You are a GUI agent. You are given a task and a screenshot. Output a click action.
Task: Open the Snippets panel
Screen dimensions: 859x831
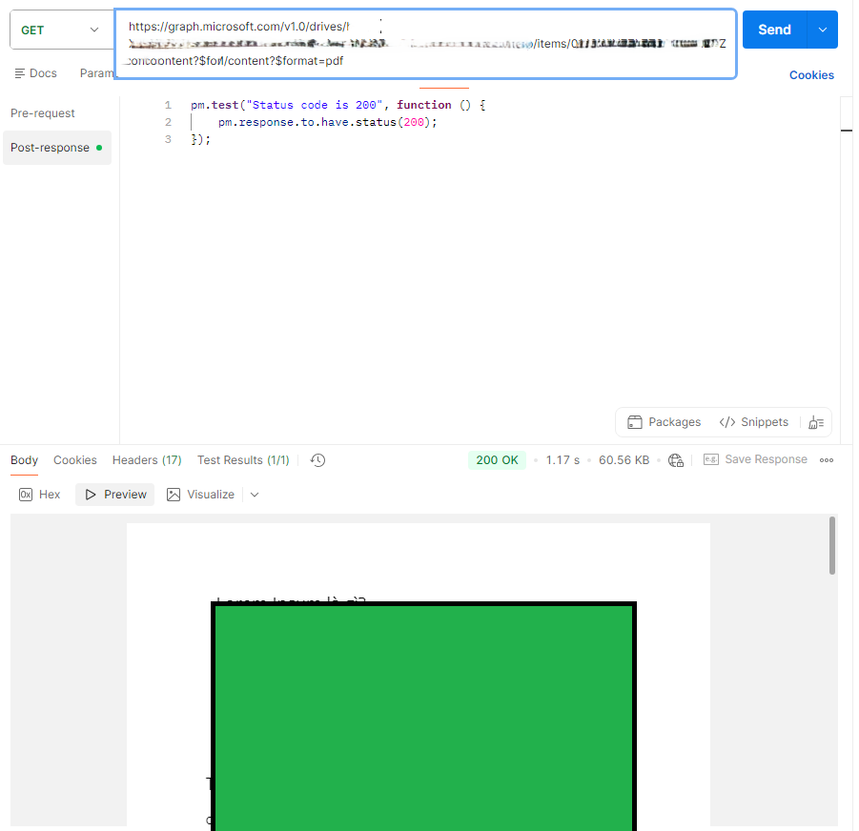click(754, 422)
